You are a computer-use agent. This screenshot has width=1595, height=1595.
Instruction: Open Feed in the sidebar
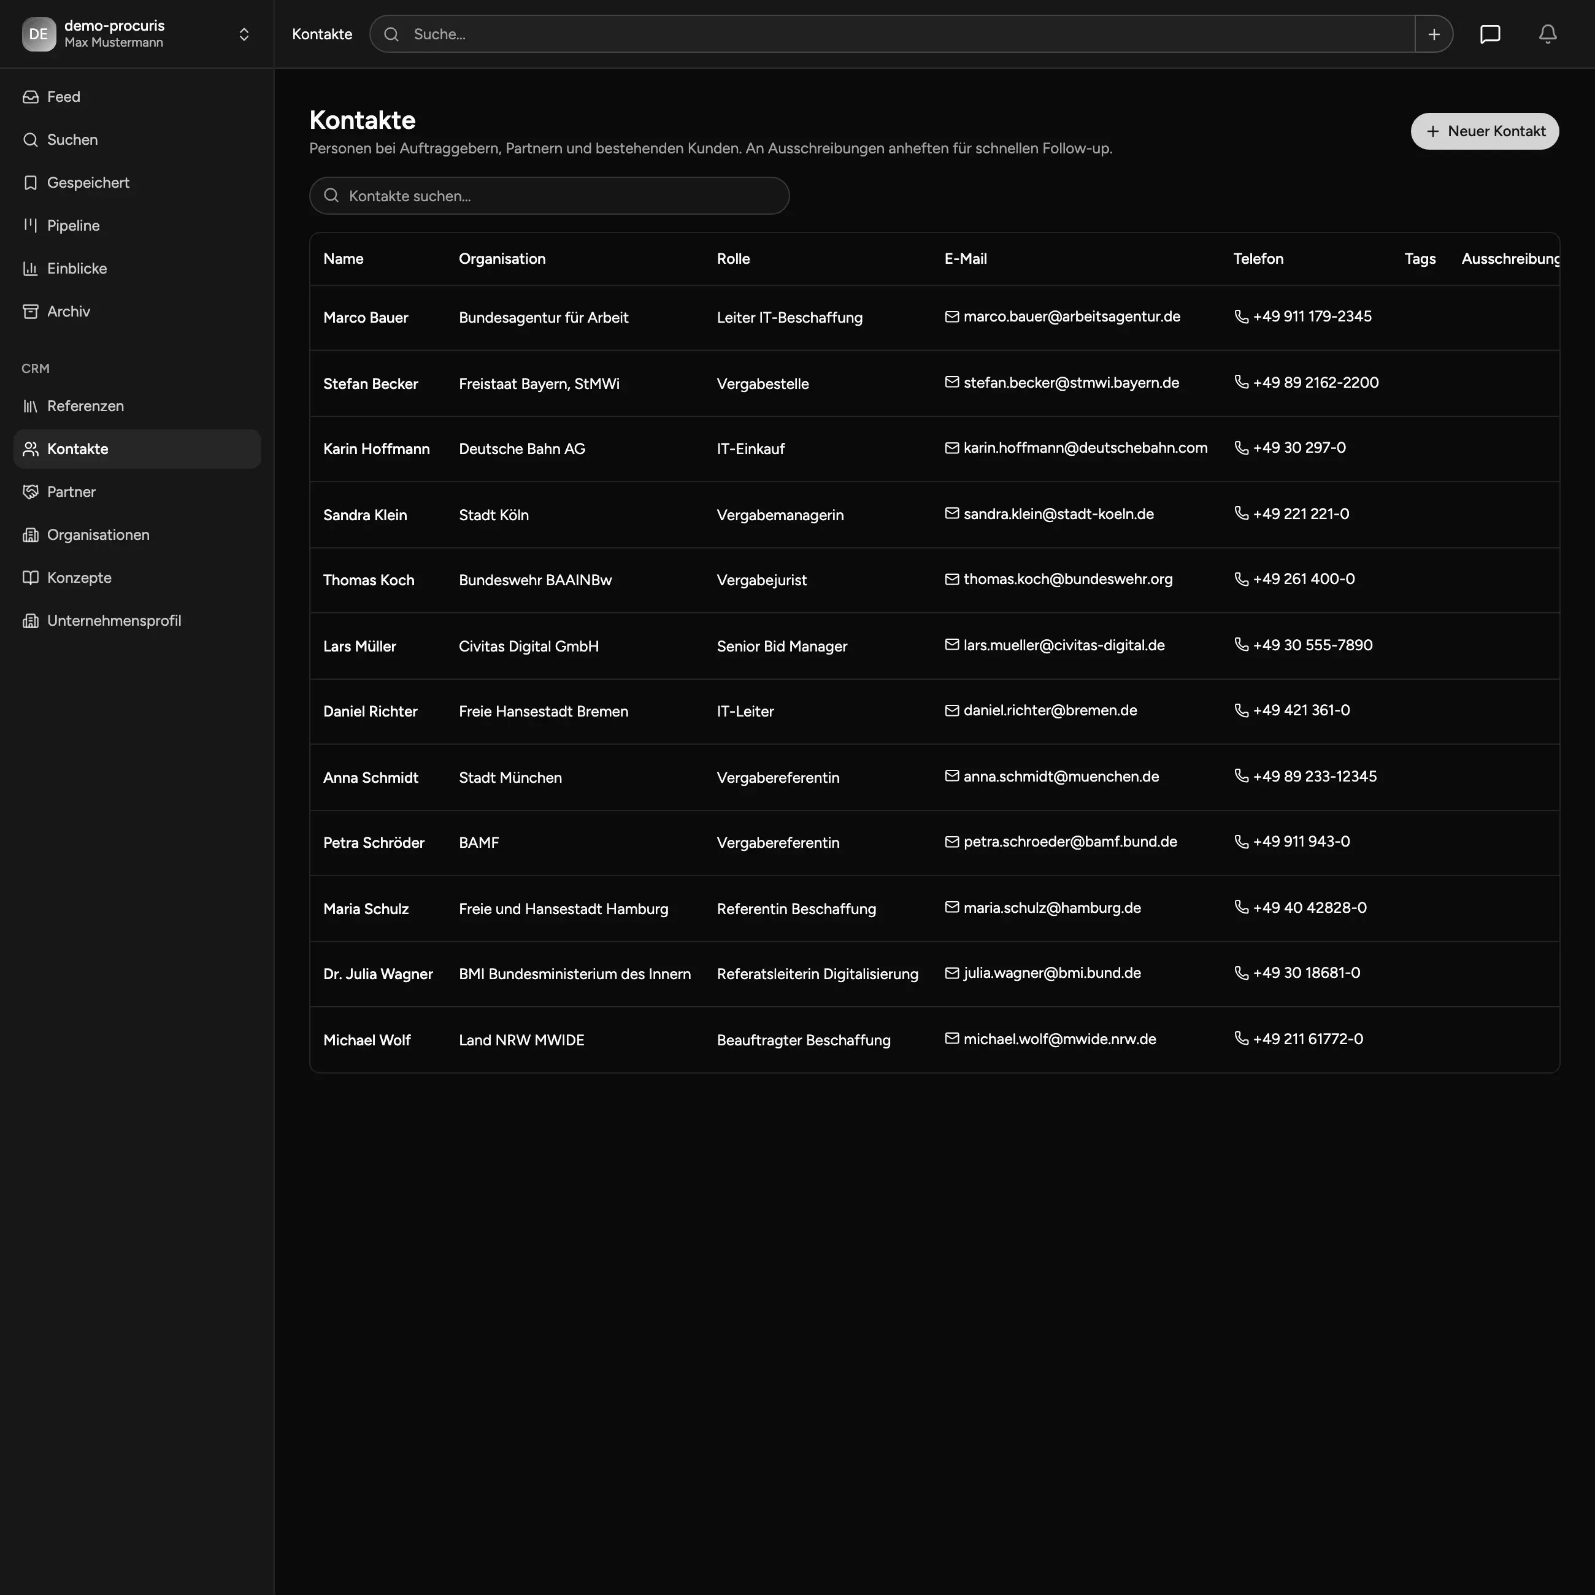pos(137,96)
